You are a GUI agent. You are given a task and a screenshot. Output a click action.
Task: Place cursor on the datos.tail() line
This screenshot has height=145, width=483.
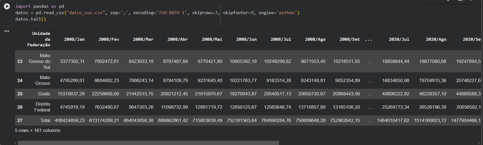point(31,19)
